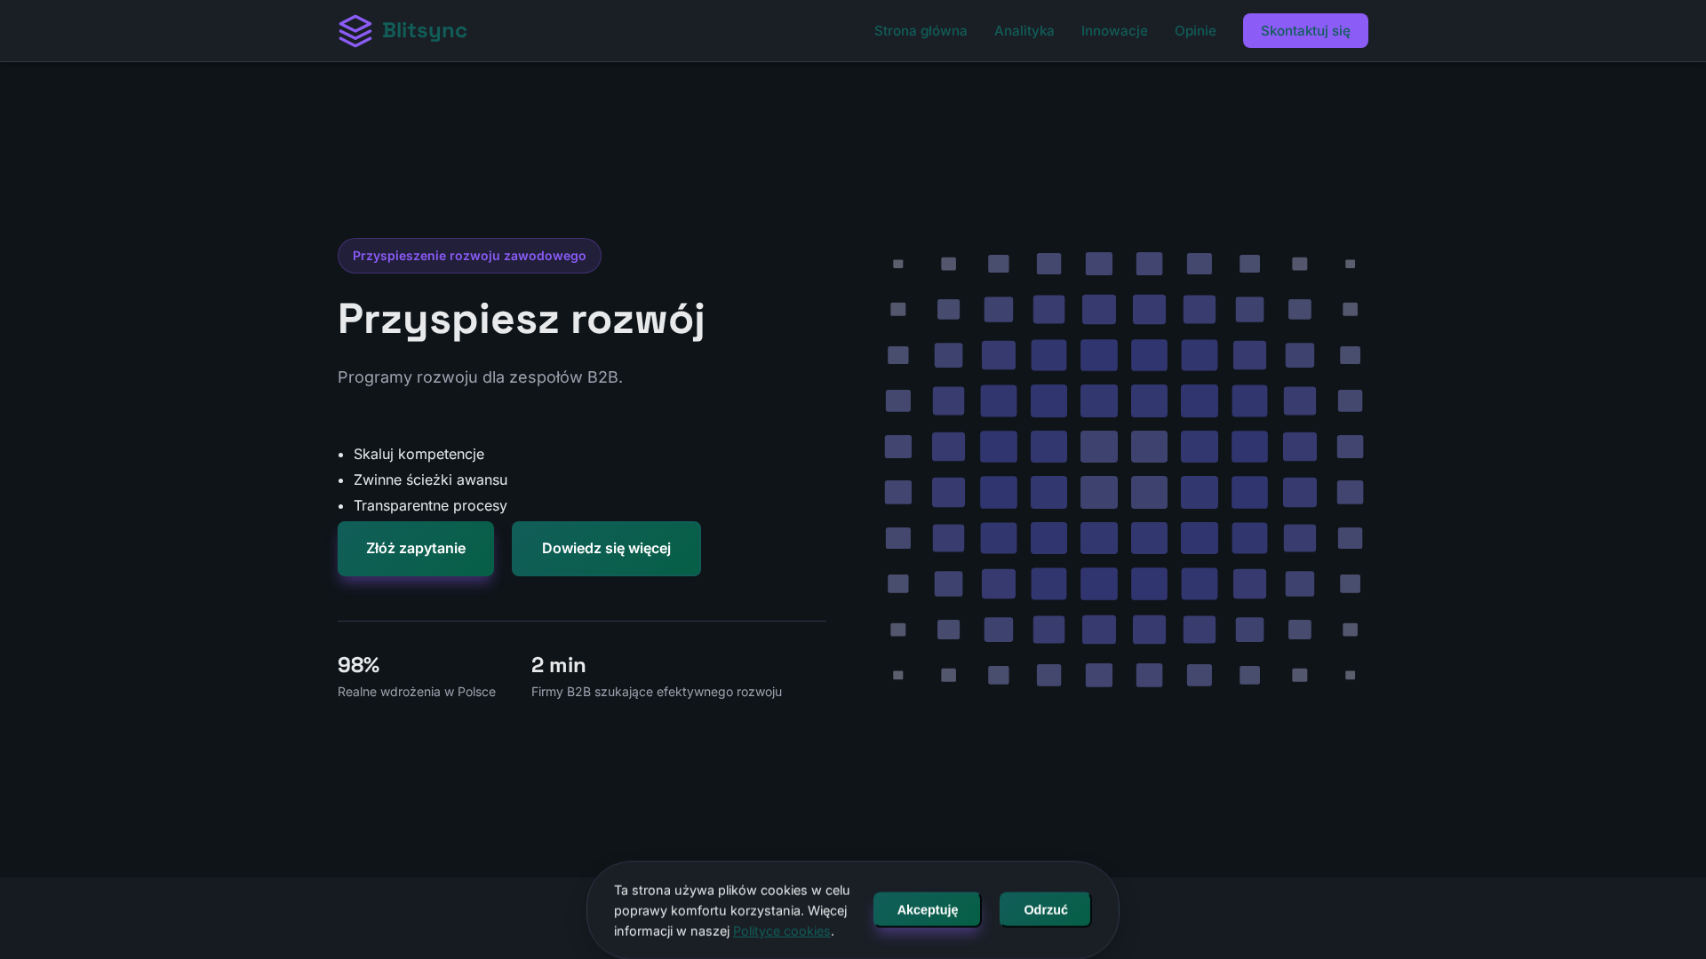Click the Przyspiesz rozwój heading
This screenshot has width=1706, height=959.
click(522, 319)
